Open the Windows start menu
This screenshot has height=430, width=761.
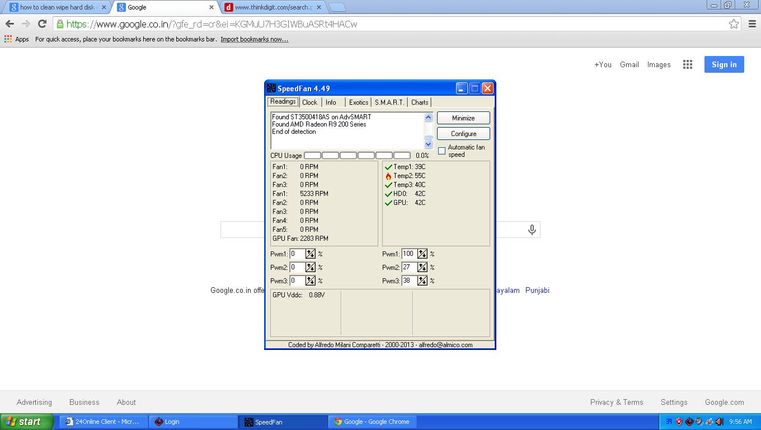27,422
